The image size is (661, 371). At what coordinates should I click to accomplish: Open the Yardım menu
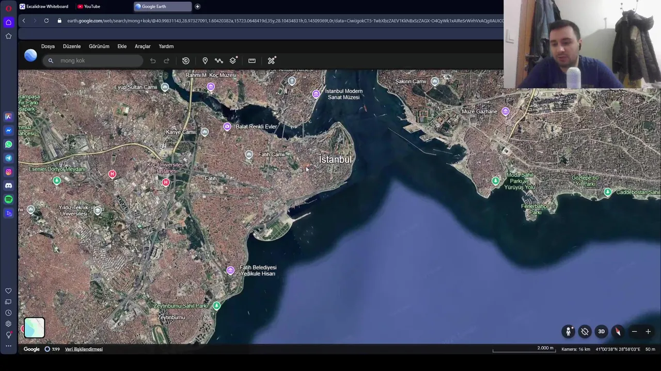166,46
